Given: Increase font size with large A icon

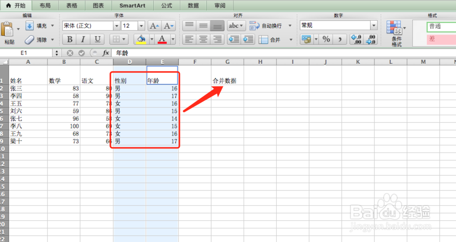Looking at the screenshot, I should pos(154,26).
